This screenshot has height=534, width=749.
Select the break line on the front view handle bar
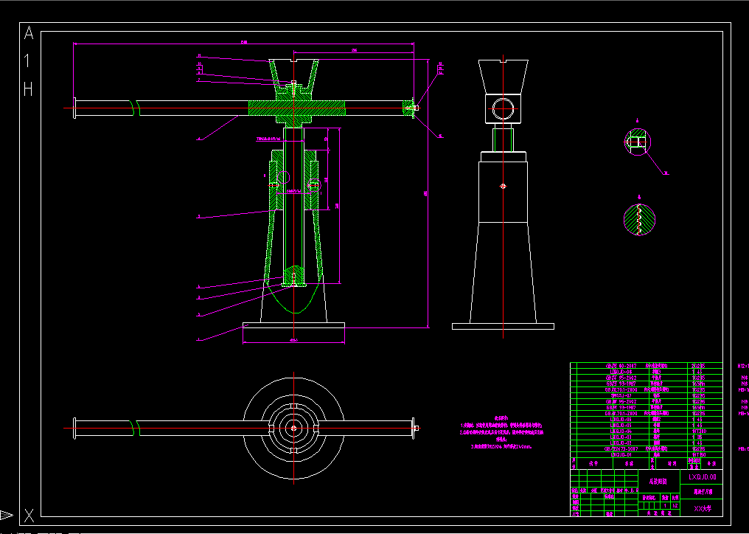point(134,108)
